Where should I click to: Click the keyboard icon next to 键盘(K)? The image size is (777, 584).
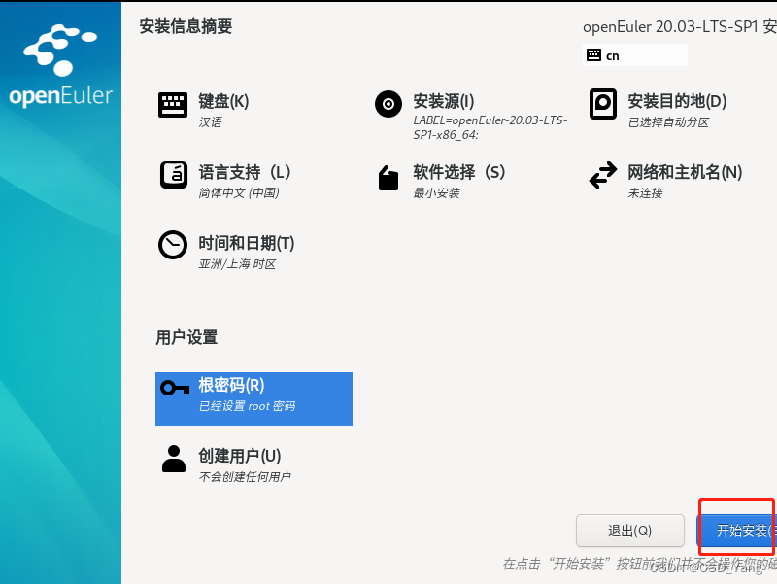[173, 105]
